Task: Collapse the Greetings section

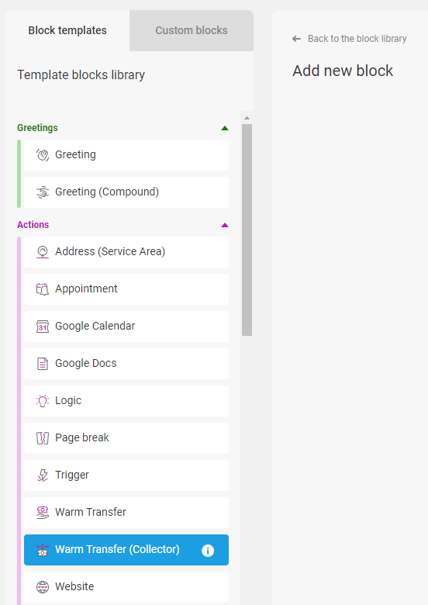Action: pos(225,128)
